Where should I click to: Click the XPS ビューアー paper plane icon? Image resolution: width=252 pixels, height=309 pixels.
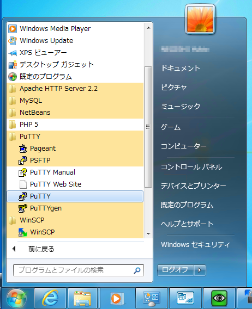(x=13, y=53)
